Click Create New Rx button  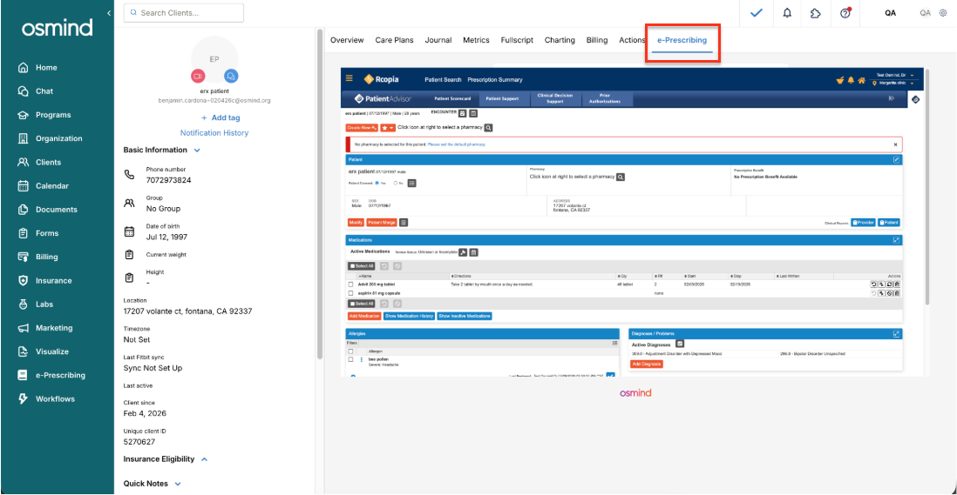click(x=362, y=128)
